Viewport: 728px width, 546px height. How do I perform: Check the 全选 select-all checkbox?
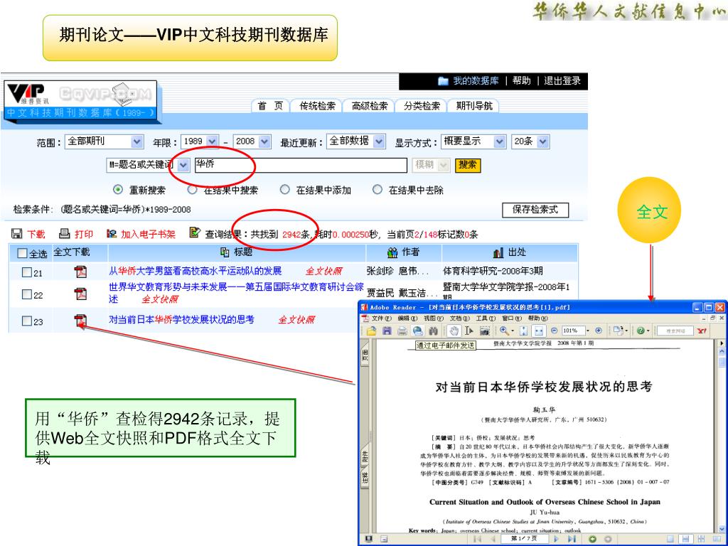coord(22,253)
